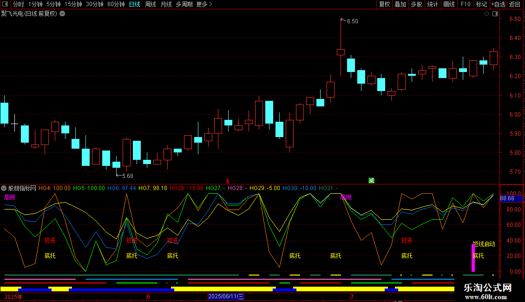The image size is (525, 302).
Task: Click the 2025/06/11/三 date marker
Action: 226,296
